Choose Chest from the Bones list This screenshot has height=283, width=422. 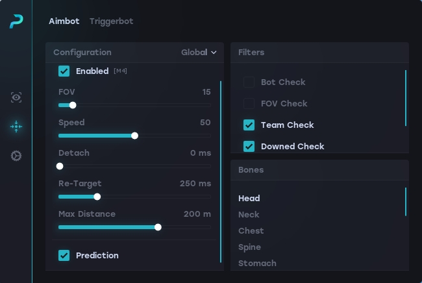[251, 231]
